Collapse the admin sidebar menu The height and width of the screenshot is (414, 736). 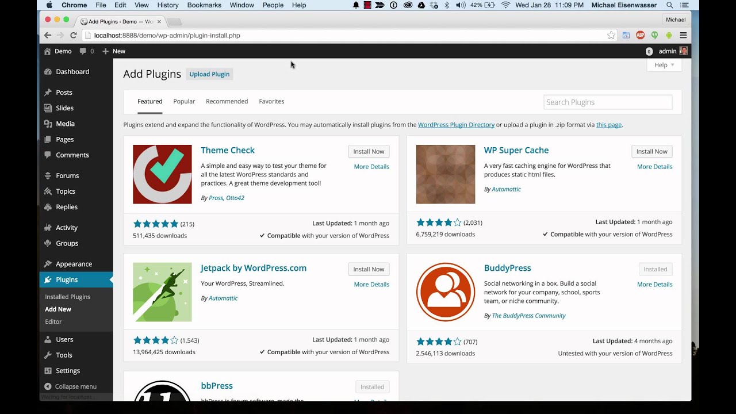point(70,386)
